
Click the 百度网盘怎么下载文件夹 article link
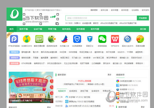pyautogui.click(x=74, y=84)
